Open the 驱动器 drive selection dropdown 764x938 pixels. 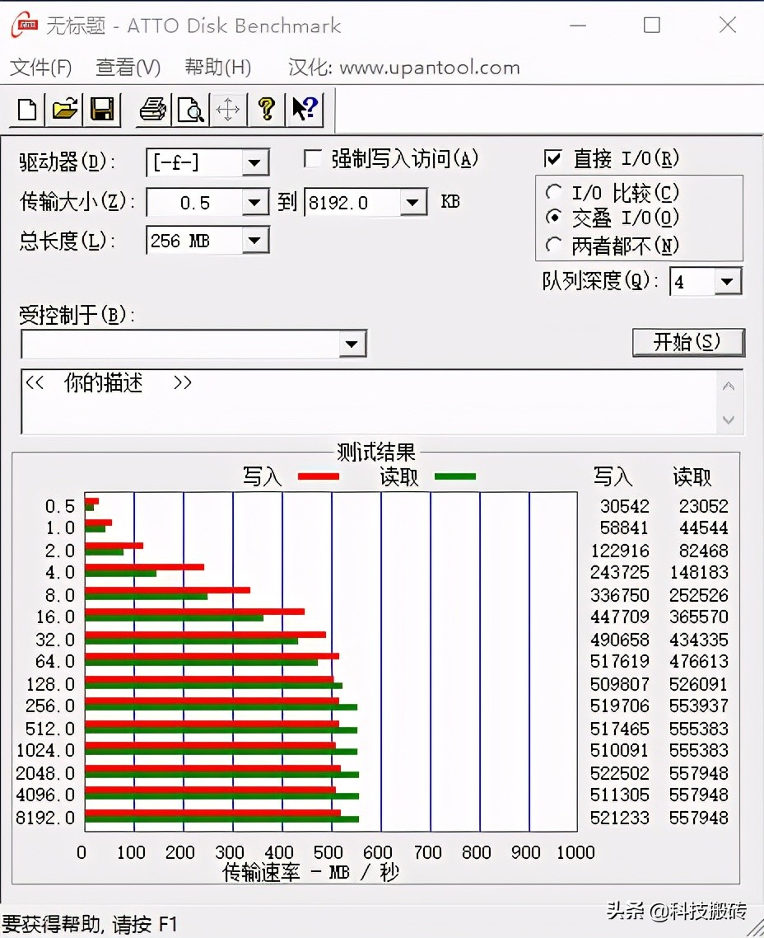[x=254, y=162]
